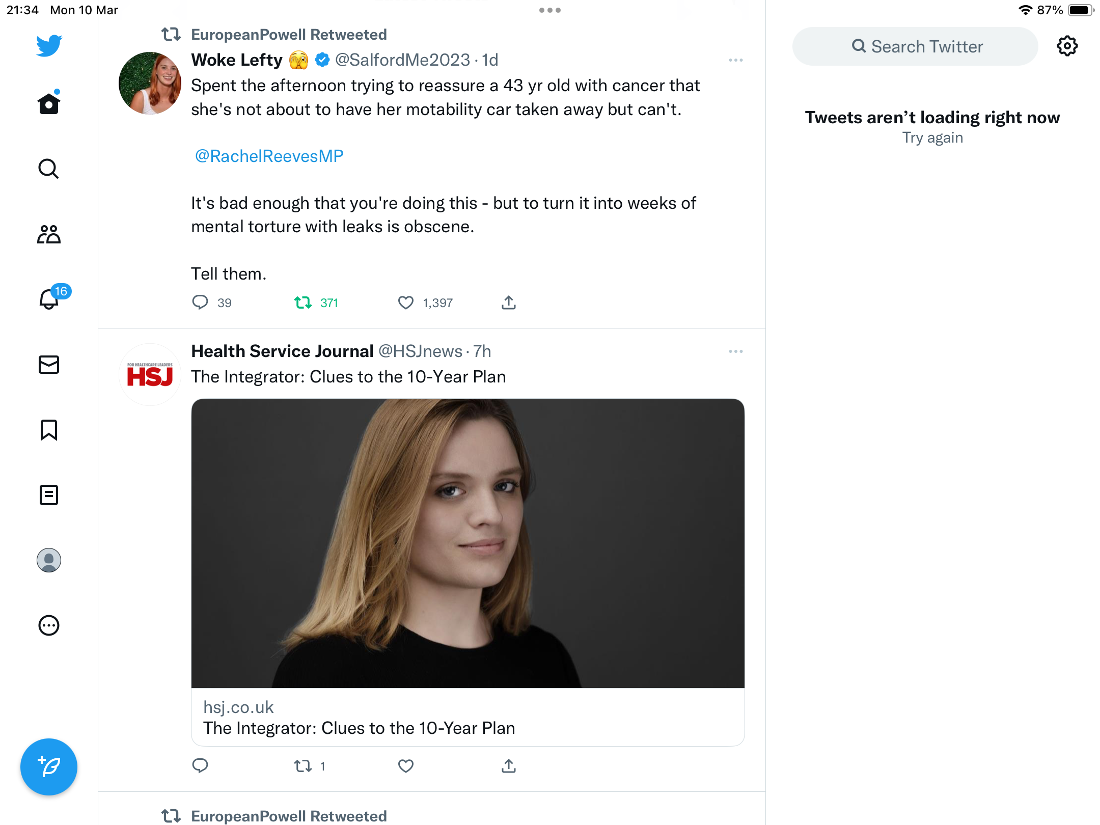This screenshot has width=1100, height=825.
Task: Open Profile avatar icon in sidebar
Action: click(49, 560)
